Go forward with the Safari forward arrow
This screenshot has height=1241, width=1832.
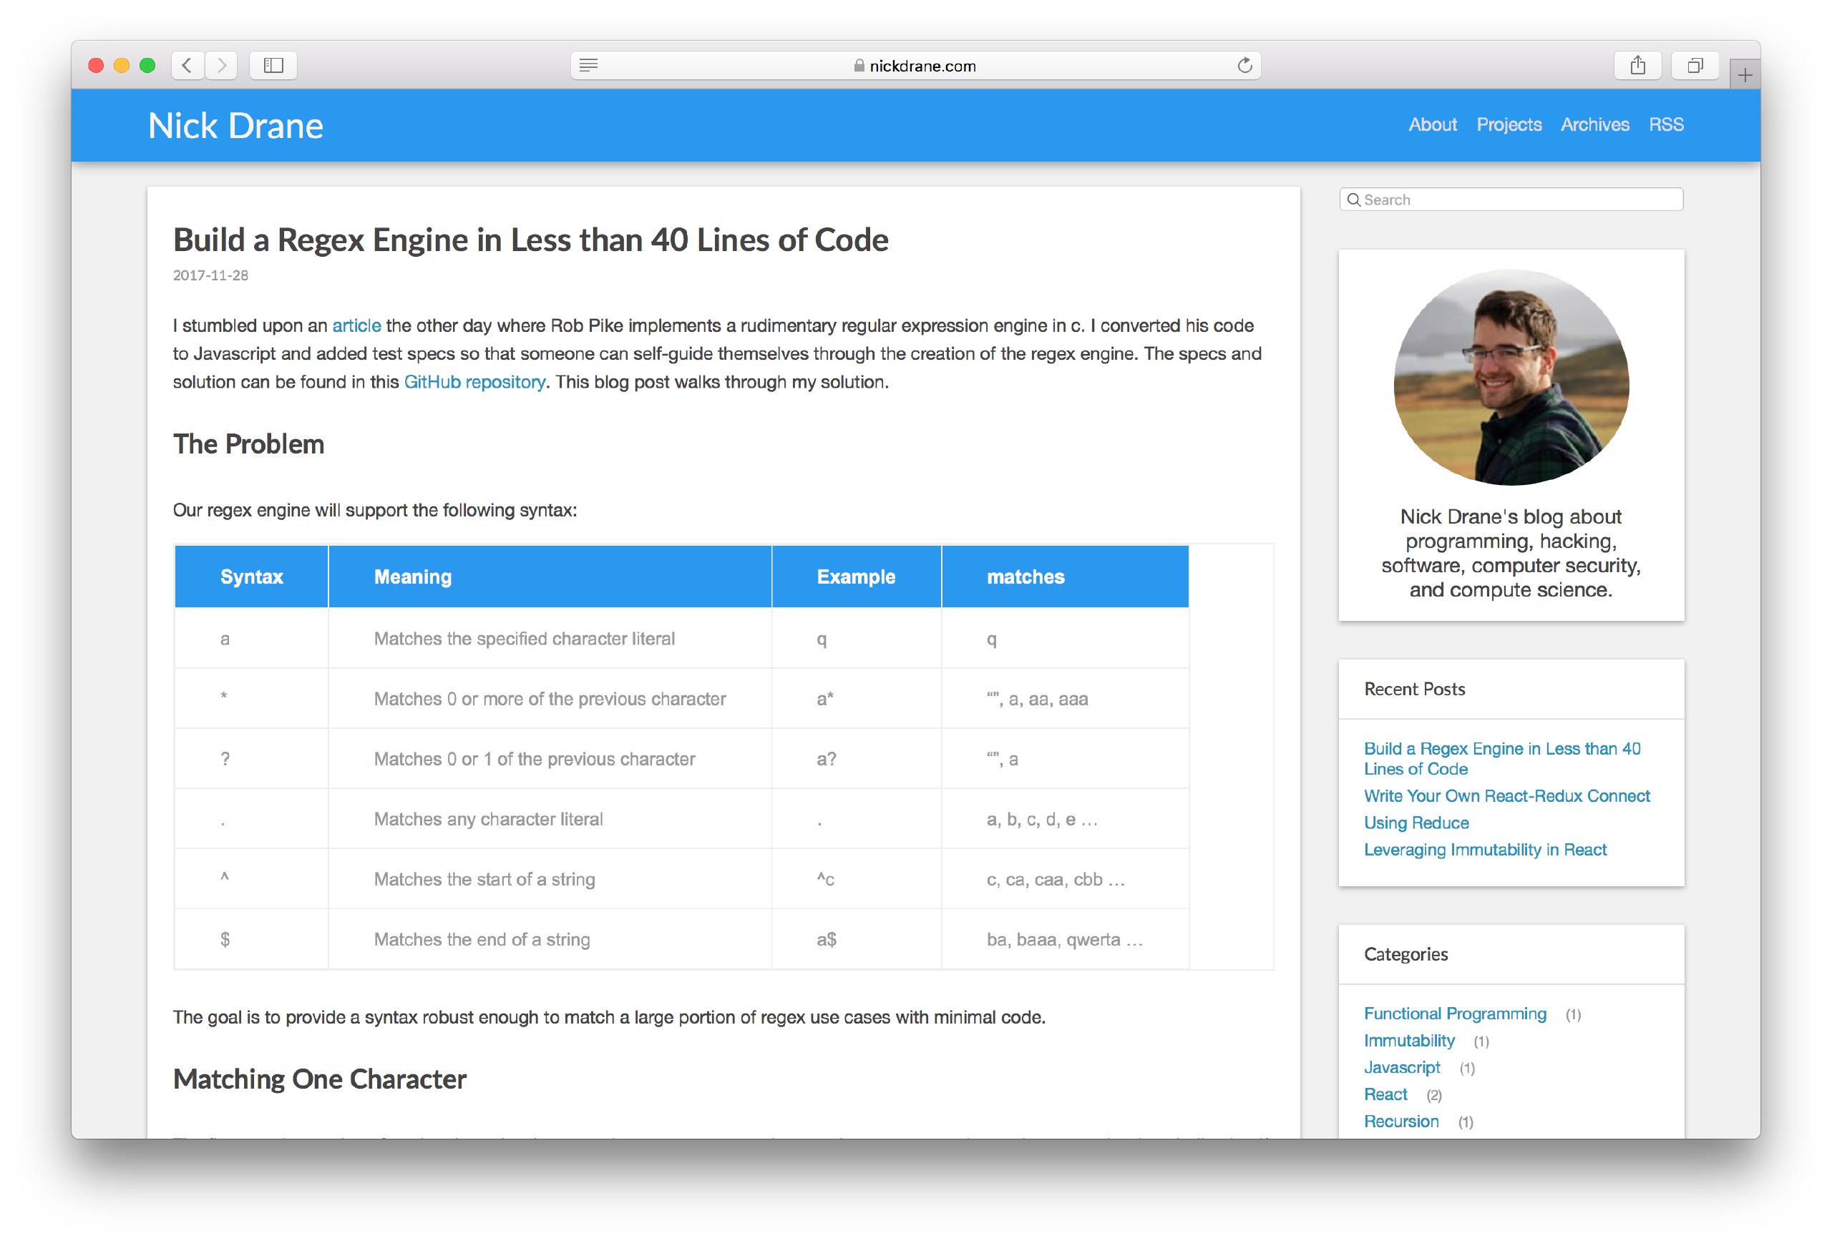(x=222, y=65)
